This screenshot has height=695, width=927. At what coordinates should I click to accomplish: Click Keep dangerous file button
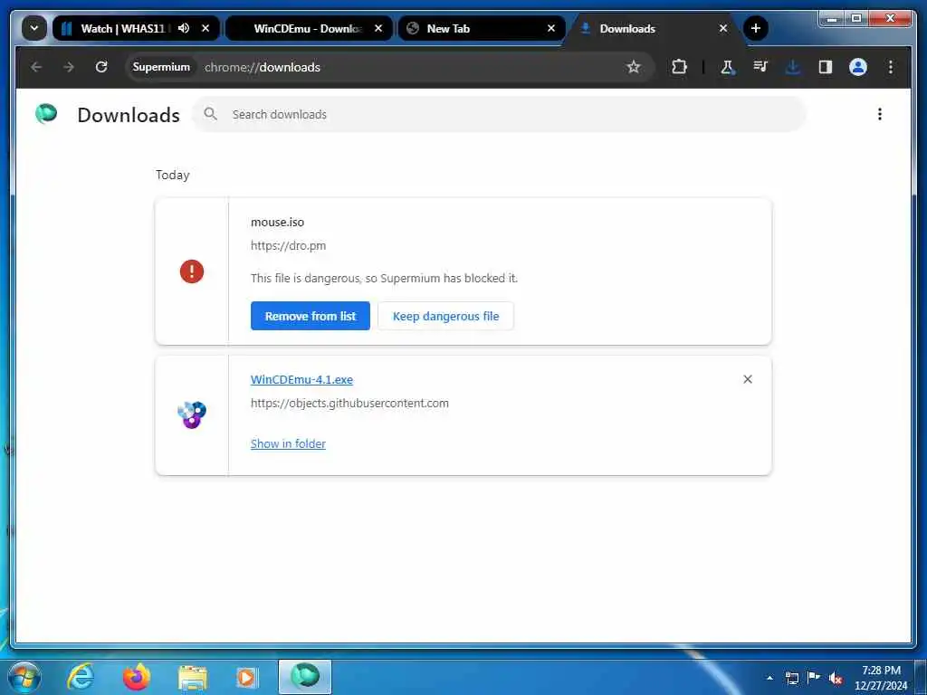click(x=445, y=316)
